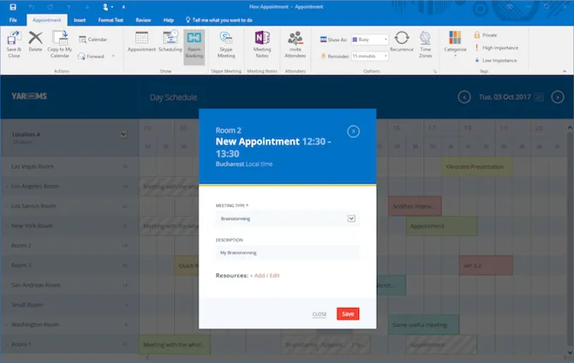Image resolution: width=574 pixels, height=363 pixels.
Task: Click the Room 1 row
Action: (69, 344)
